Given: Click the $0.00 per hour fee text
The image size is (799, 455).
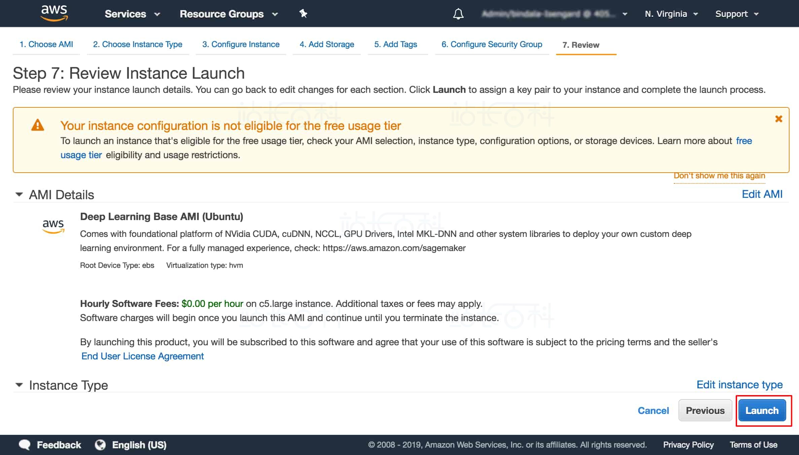Looking at the screenshot, I should (212, 304).
